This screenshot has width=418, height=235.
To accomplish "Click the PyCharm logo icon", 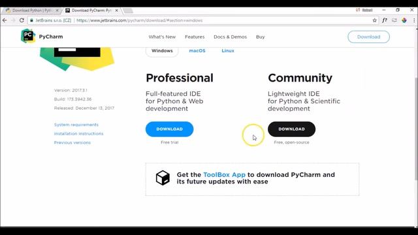I will (28, 36).
